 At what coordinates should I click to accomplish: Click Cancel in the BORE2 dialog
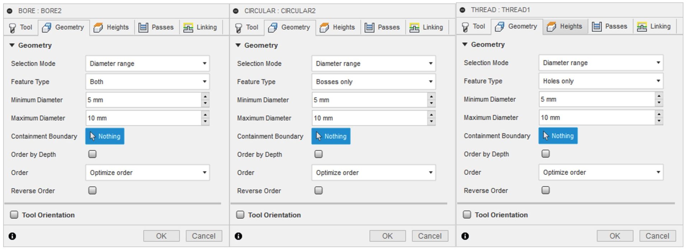pos(203,236)
